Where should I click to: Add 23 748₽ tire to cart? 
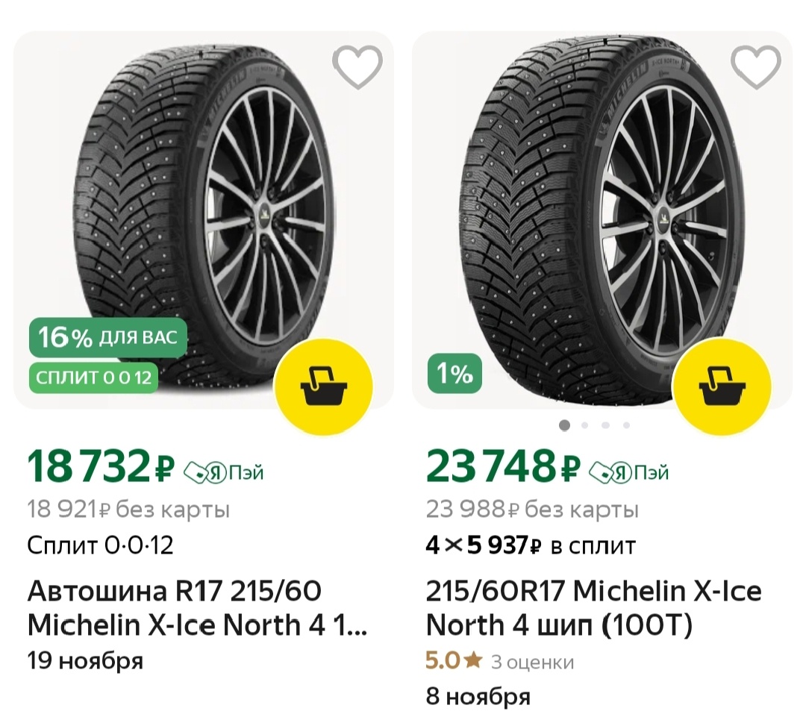721,385
